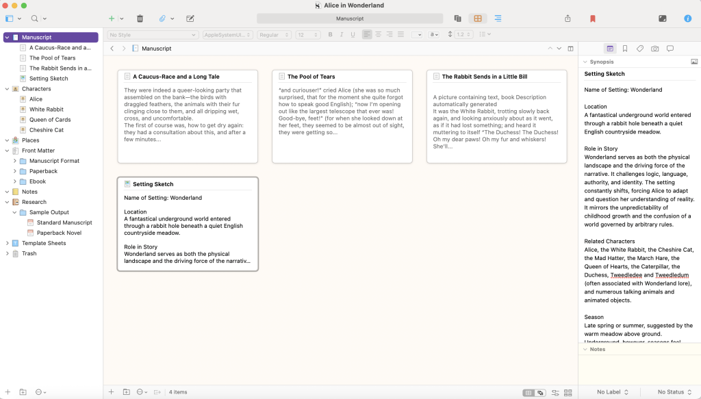
Task: Open the Snapshots camera tab in inspector
Action: click(x=655, y=49)
